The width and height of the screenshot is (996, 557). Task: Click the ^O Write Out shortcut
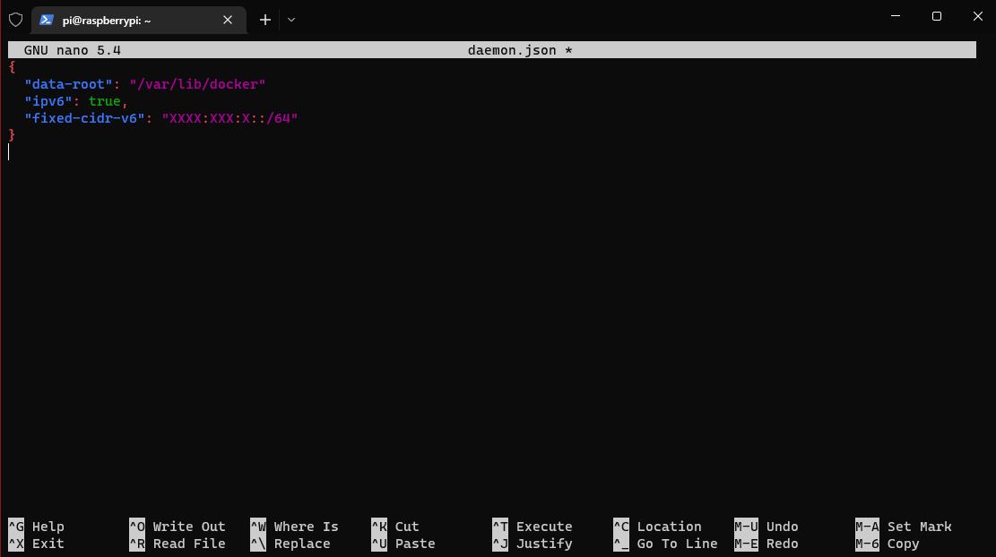[178, 527]
